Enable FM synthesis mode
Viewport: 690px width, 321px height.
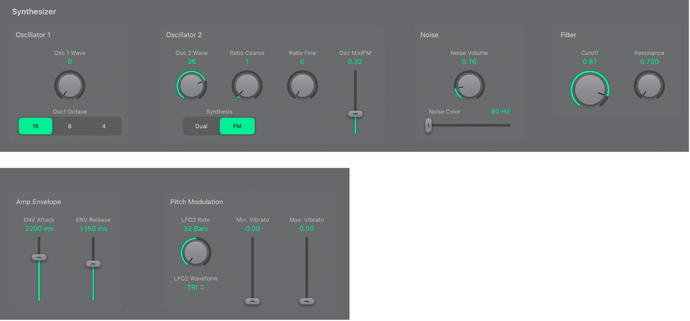pyautogui.click(x=237, y=126)
